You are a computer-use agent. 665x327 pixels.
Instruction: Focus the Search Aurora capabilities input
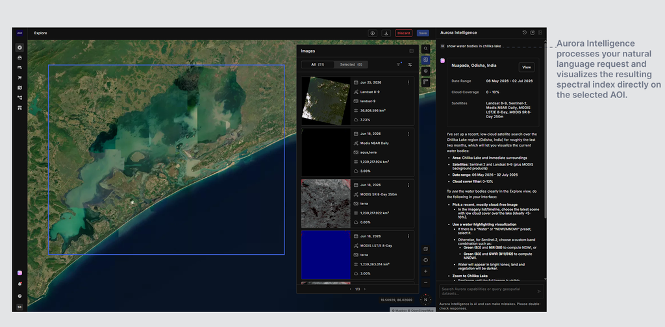(488, 291)
